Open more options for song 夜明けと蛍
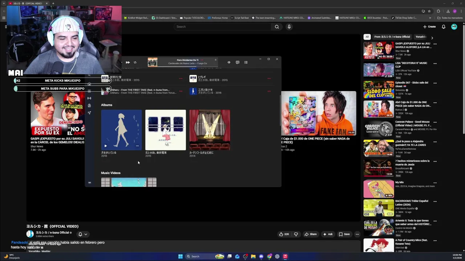This screenshot has width=465, height=261. click(181, 78)
